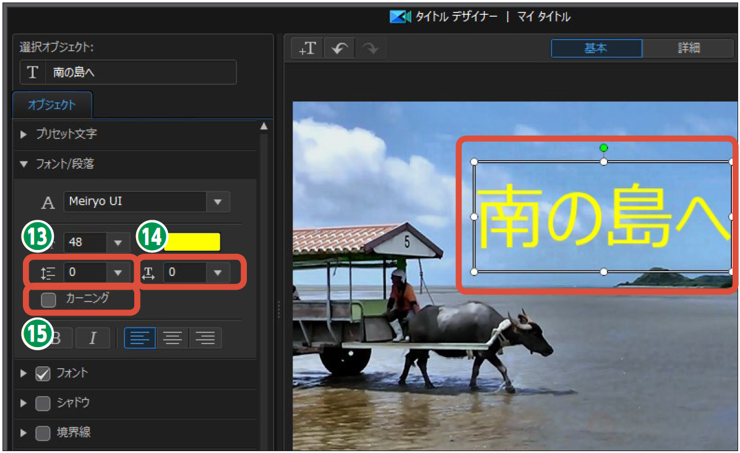Open the font size 48 dropdown

(116, 242)
